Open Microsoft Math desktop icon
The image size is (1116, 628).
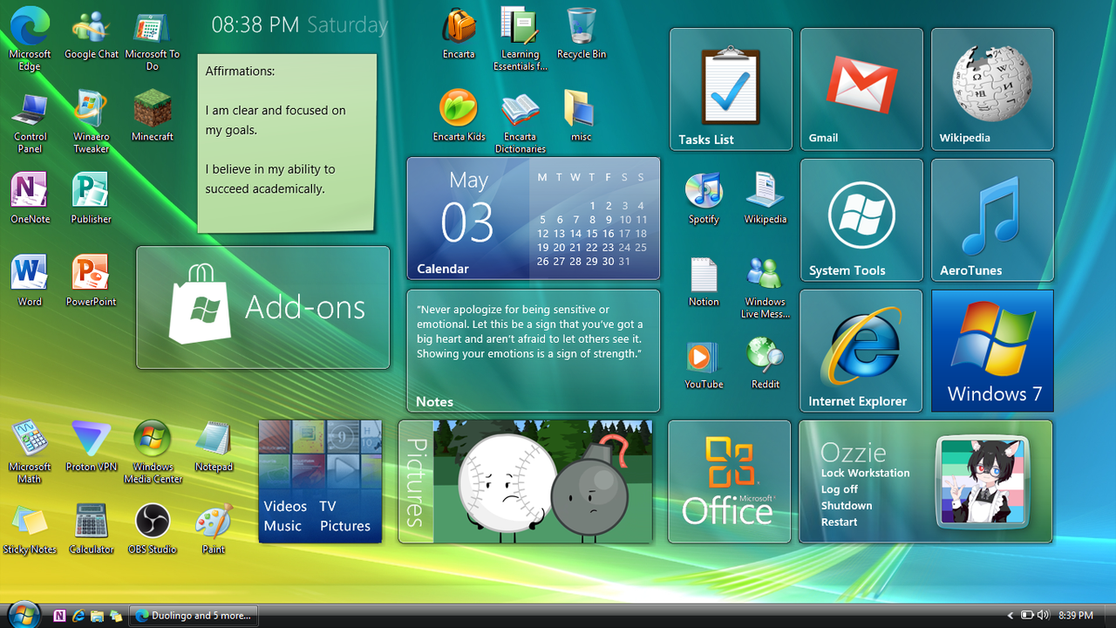coord(30,452)
